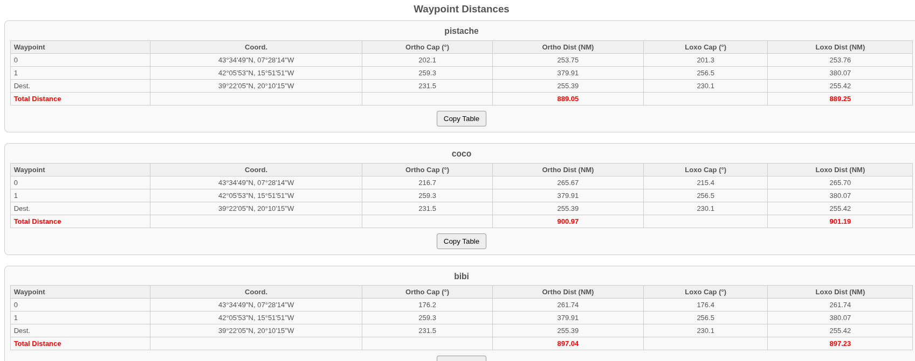915x361 pixels.
Task: Select the pistache table title
Action: (x=461, y=31)
